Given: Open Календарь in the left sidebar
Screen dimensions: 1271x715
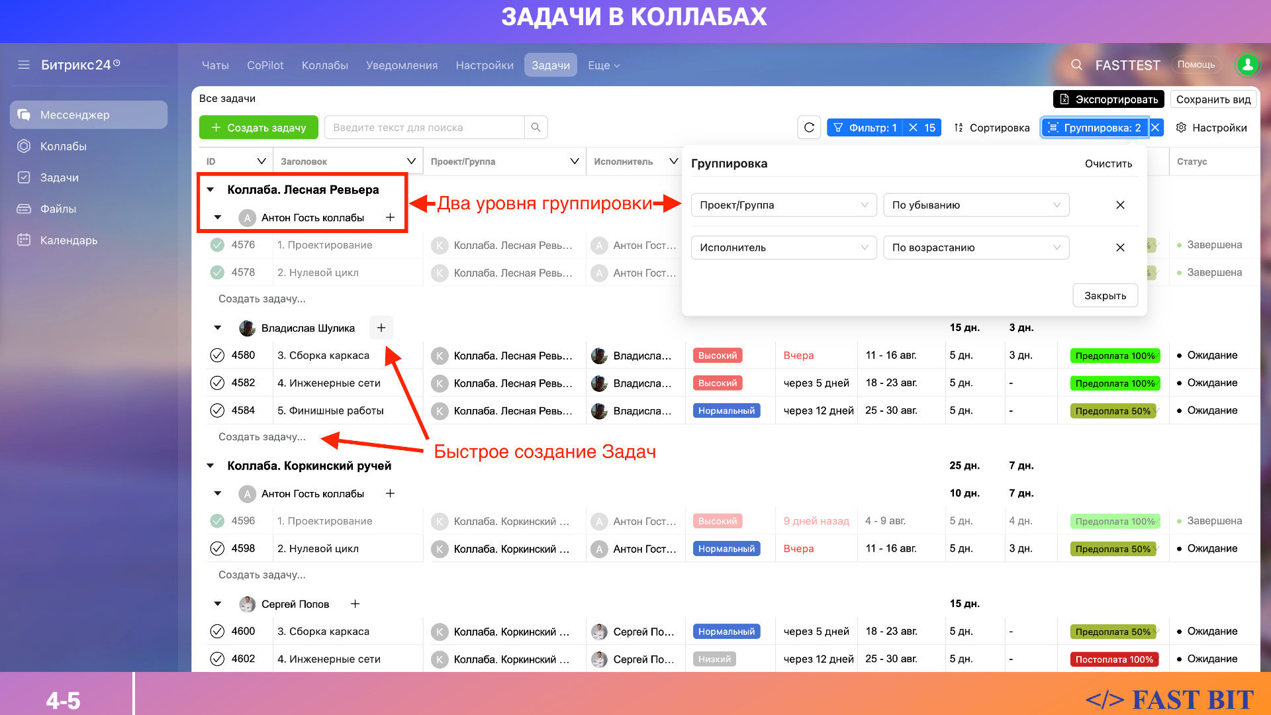Looking at the screenshot, I should [x=69, y=240].
